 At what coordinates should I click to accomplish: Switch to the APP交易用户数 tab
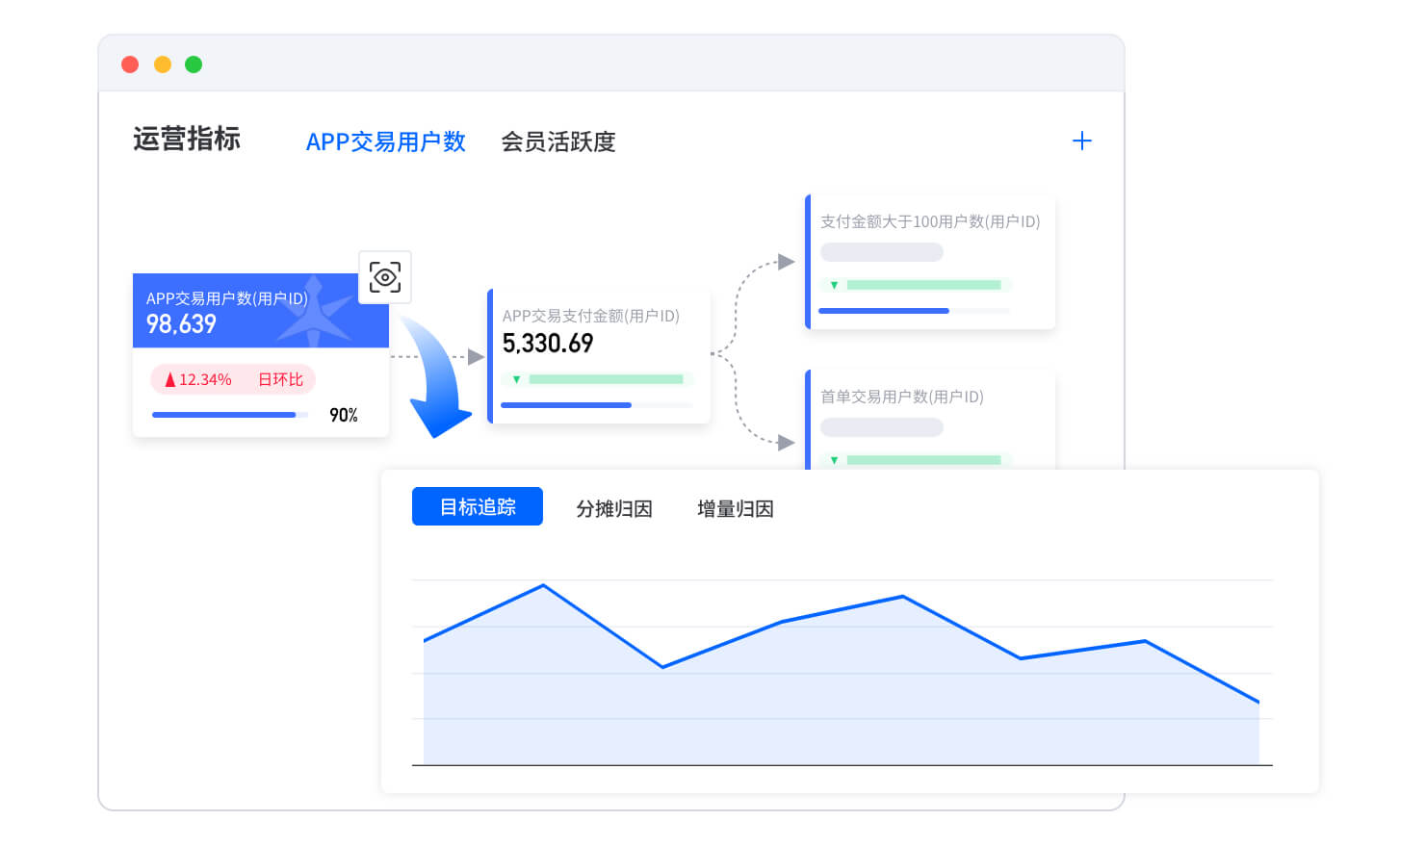(x=385, y=141)
